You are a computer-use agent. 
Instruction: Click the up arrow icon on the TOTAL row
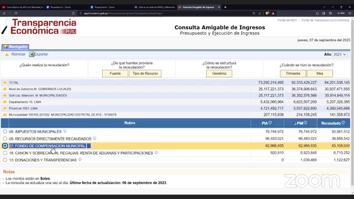point(5,82)
